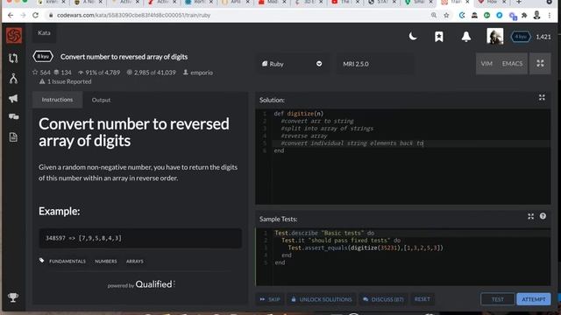
Task: Enable VIM key bindings
Action: [x=486, y=64]
